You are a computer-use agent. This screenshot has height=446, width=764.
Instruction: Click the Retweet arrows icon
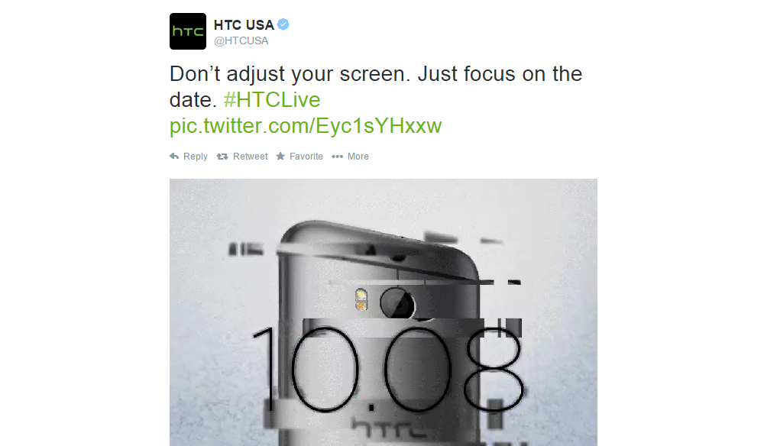222,157
